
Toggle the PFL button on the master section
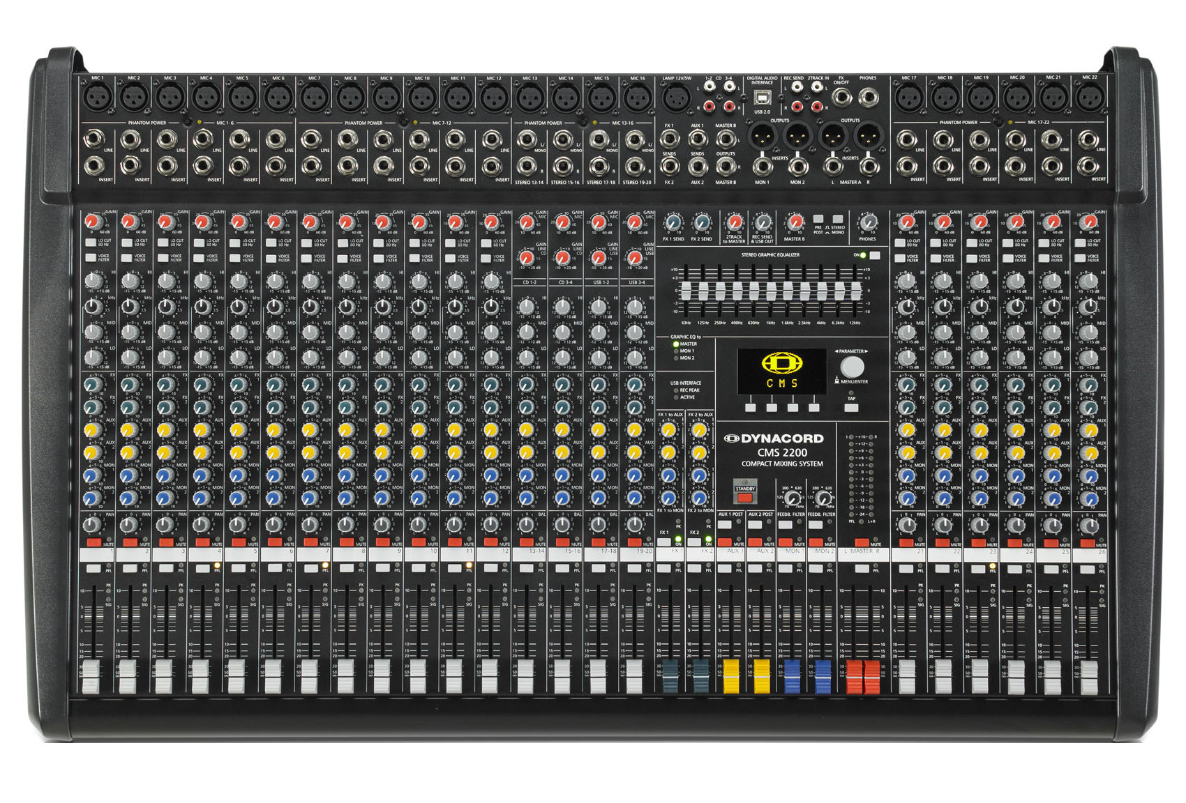click(x=862, y=569)
